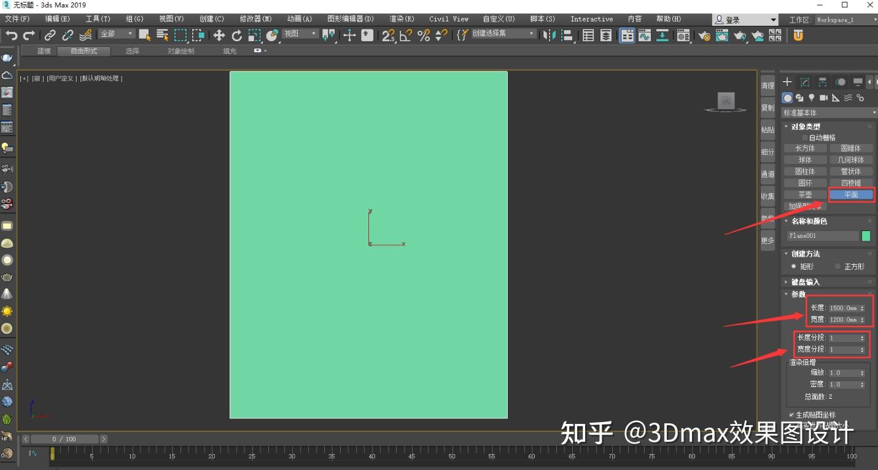Select the Rotate tool in the toolbar
This screenshot has width=878, height=470.
[x=236, y=35]
